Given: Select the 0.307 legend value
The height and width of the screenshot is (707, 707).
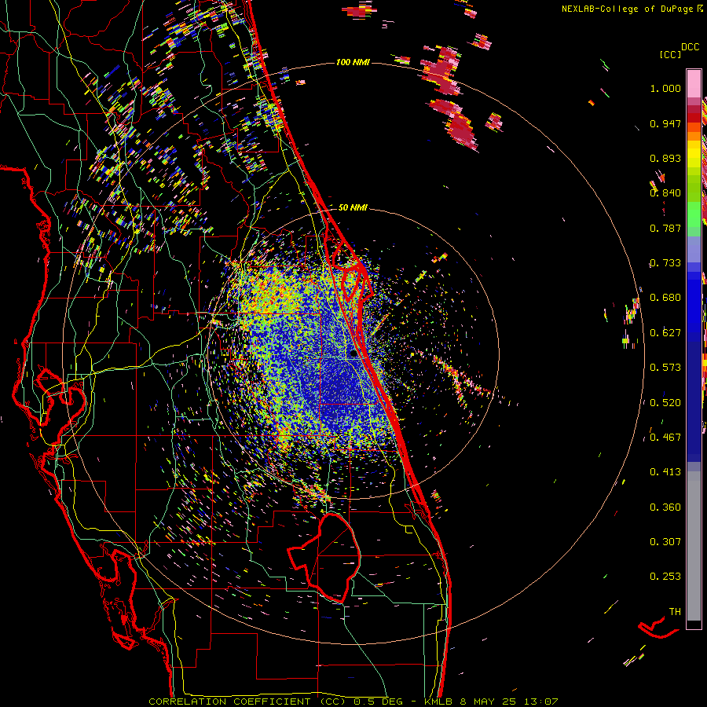Looking at the screenshot, I should (x=665, y=542).
